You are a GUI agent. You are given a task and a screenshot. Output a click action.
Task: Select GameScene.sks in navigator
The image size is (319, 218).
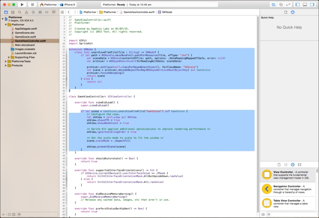coord(25,33)
